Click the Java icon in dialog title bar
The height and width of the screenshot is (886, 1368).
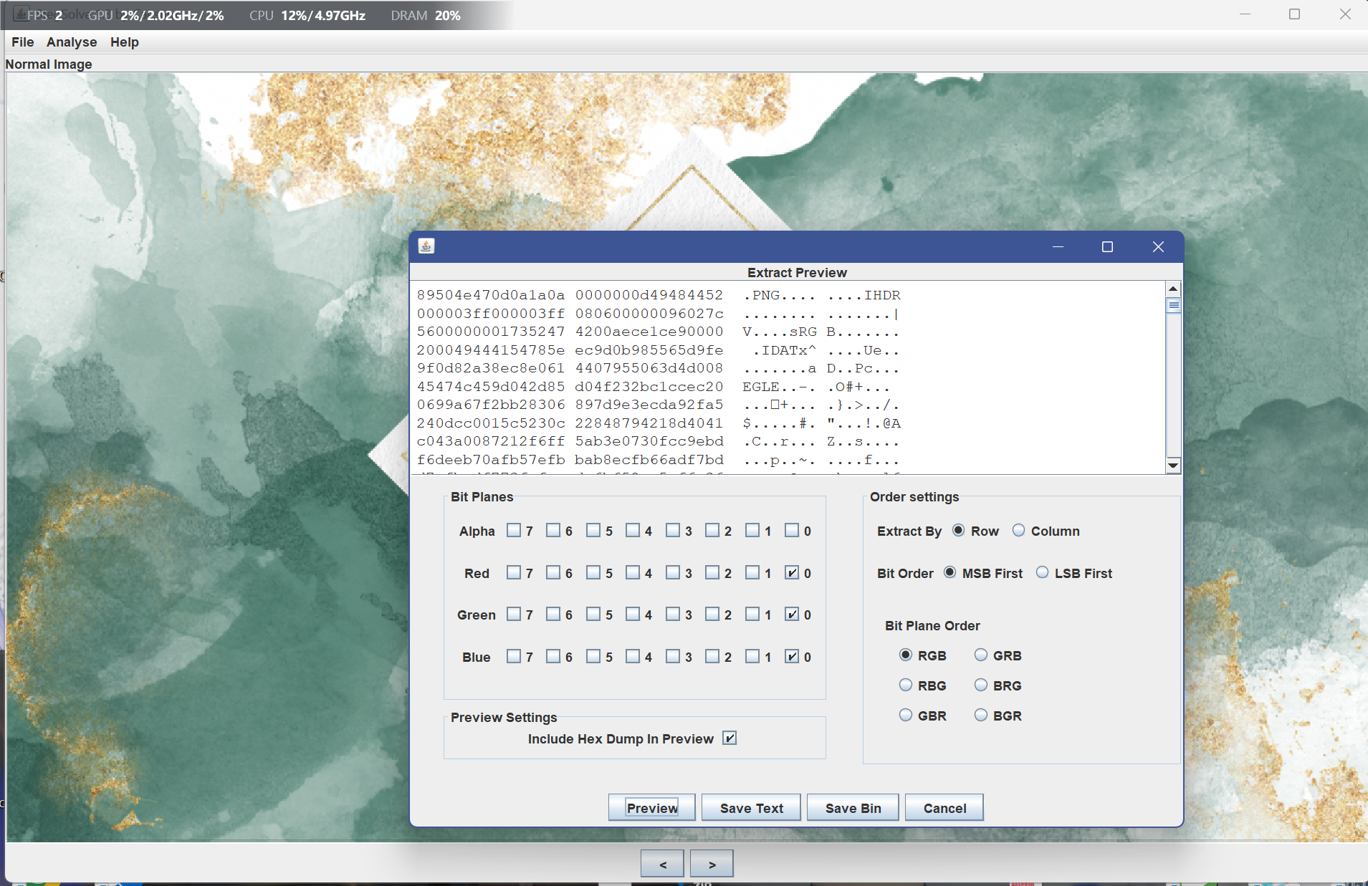pyautogui.click(x=426, y=246)
